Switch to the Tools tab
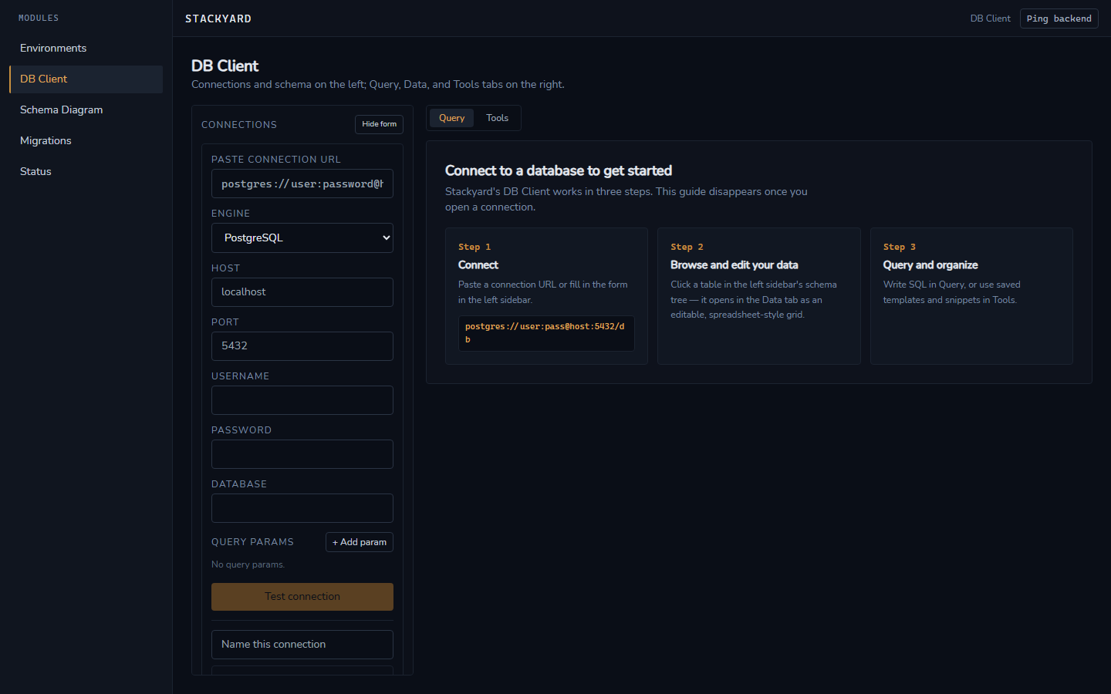The image size is (1111, 694). pyautogui.click(x=497, y=118)
